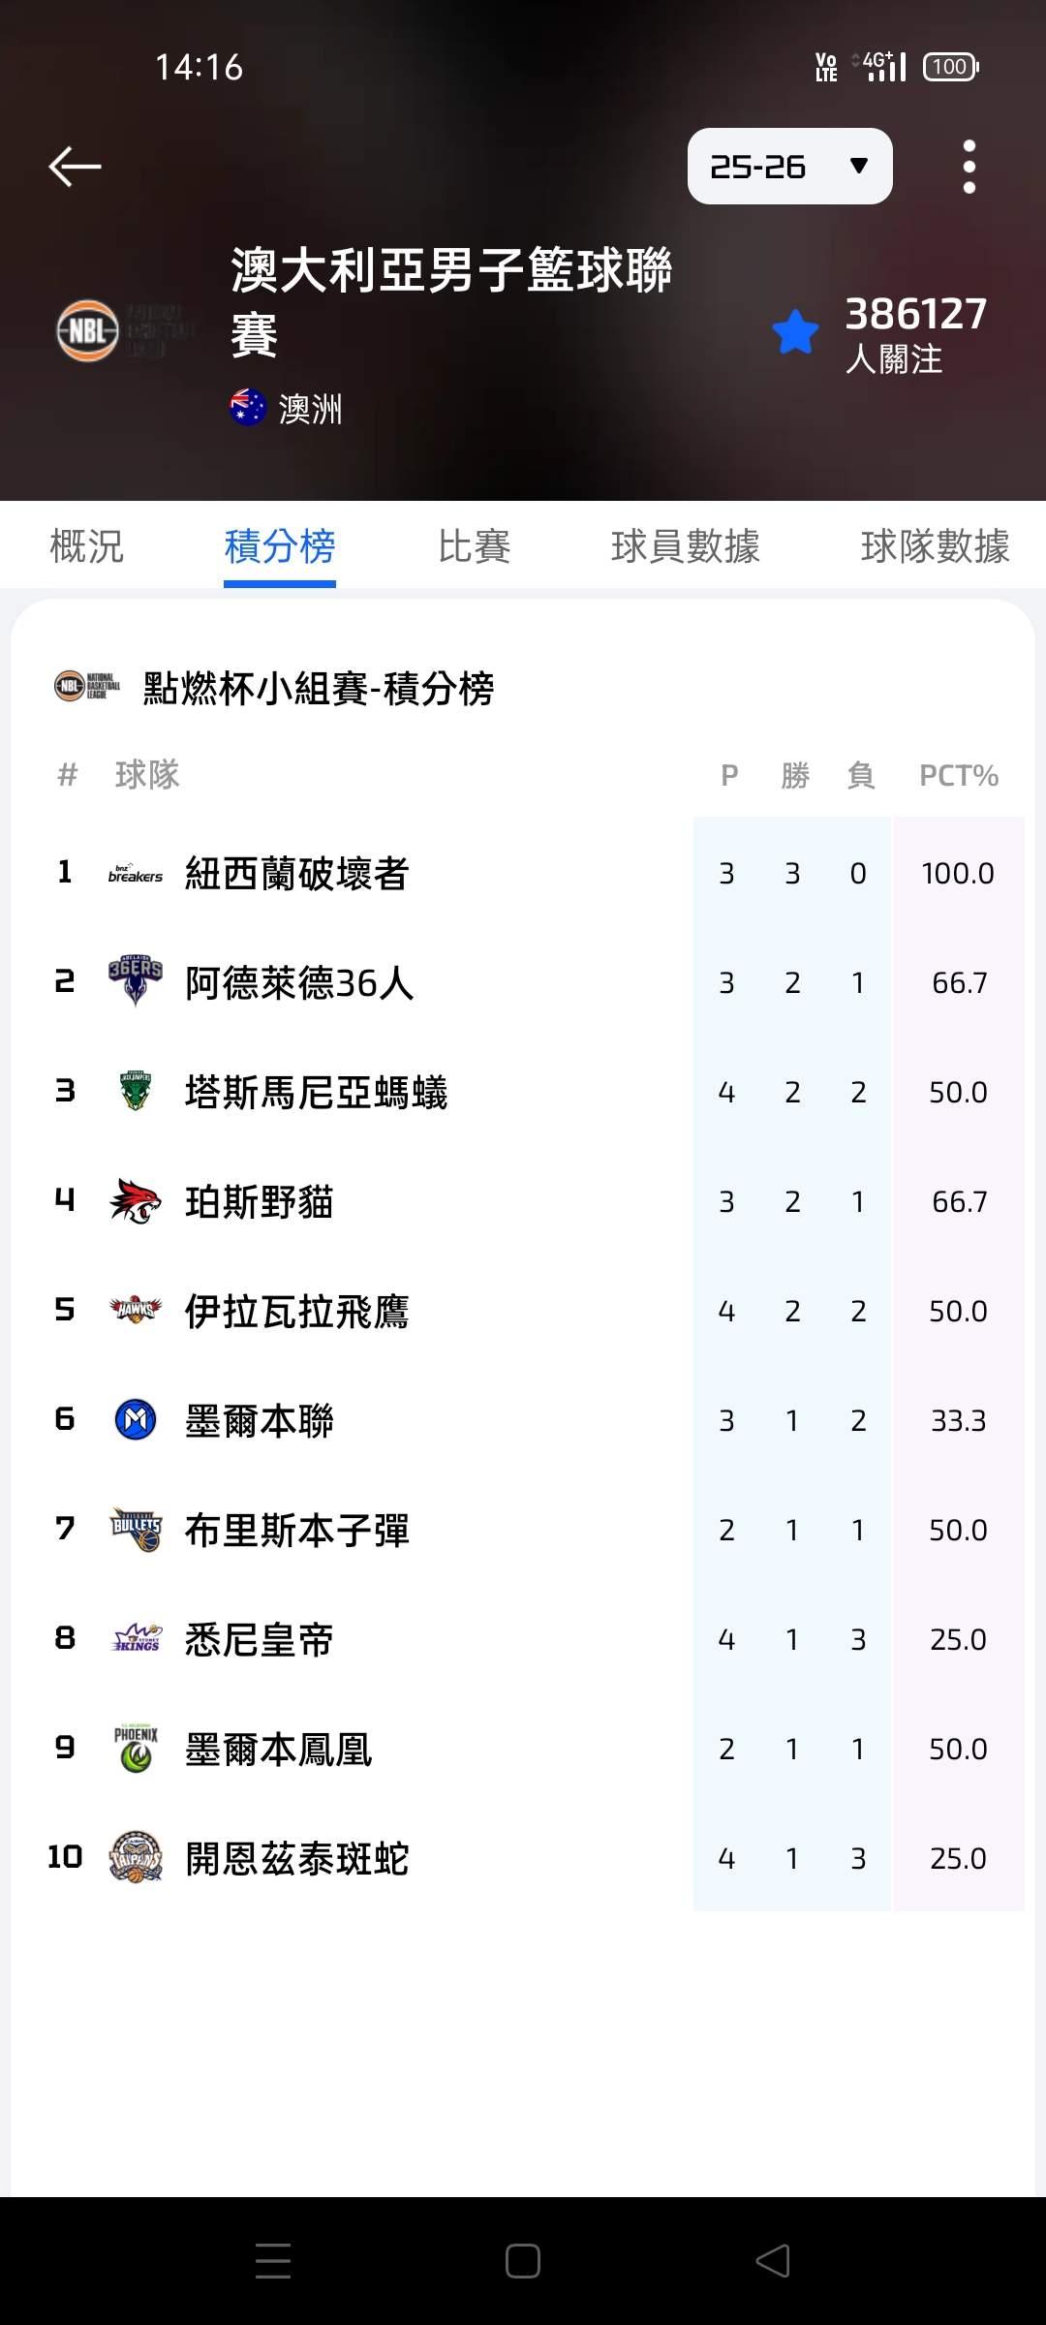Screen dimensions: 1046x2325
Task: Open team 悉尼皇帝
Action: pyautogui.click(x=259, y=1639)
